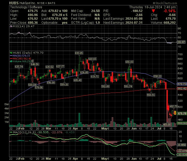Click the Mkt Cap 24.5B value
The image size is (187, 161).
[95, 11]
